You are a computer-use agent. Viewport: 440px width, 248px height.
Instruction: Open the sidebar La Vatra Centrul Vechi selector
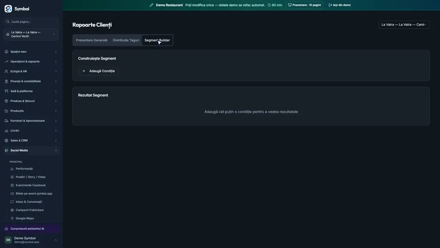coord(31,34)
